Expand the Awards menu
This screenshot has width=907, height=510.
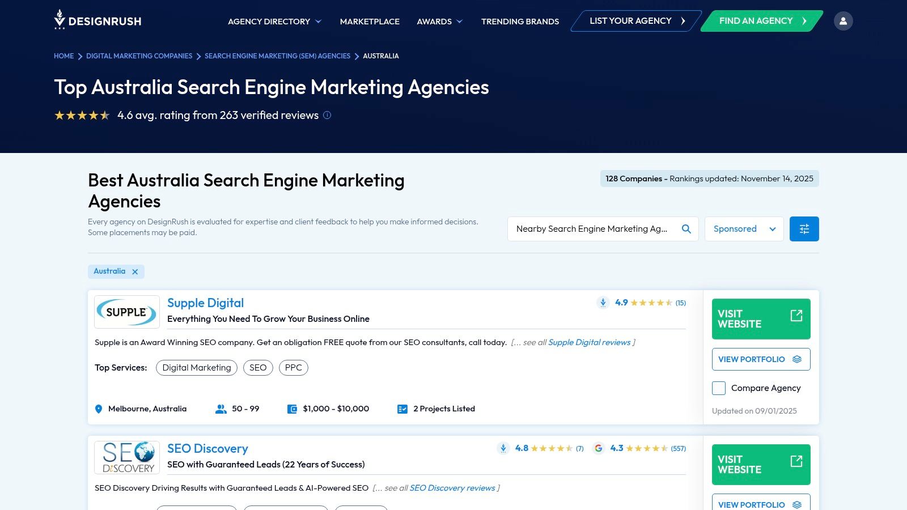point(440,22)
